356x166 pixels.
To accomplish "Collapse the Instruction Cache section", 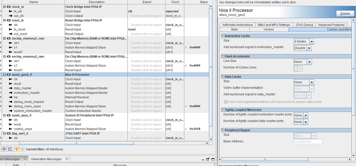I will 222,36.
